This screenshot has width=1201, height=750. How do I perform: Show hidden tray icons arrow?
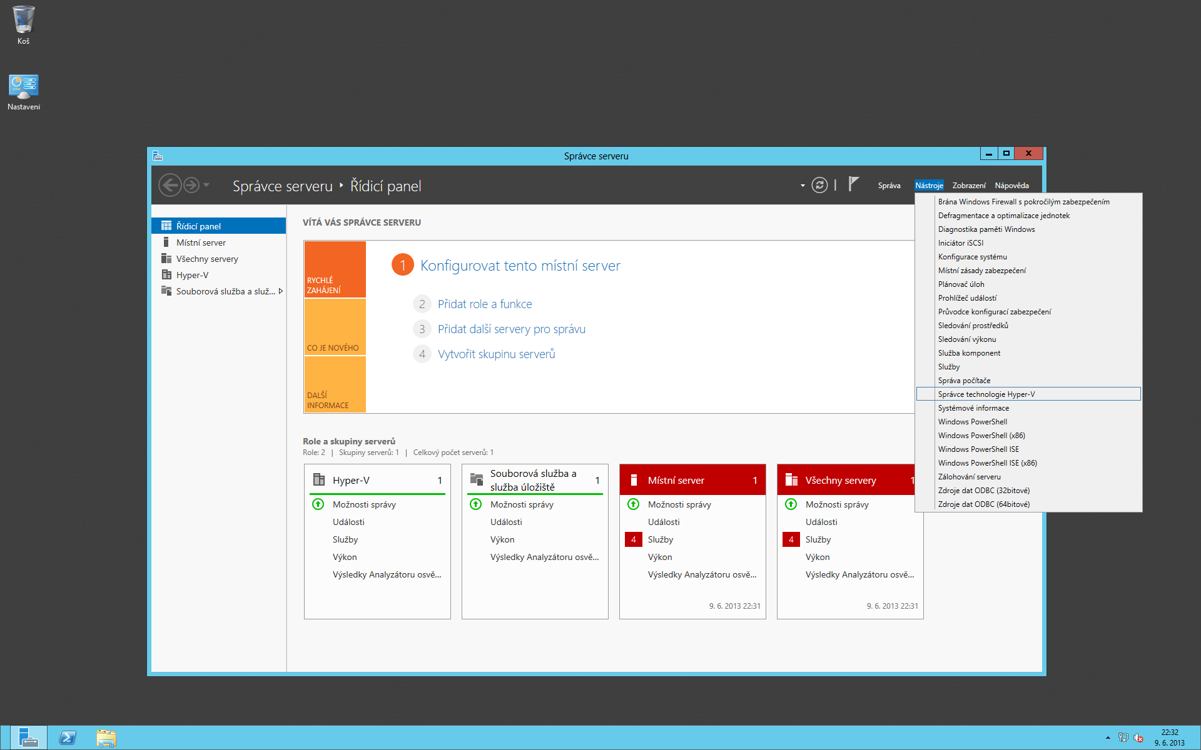(x=1108, y=738)
